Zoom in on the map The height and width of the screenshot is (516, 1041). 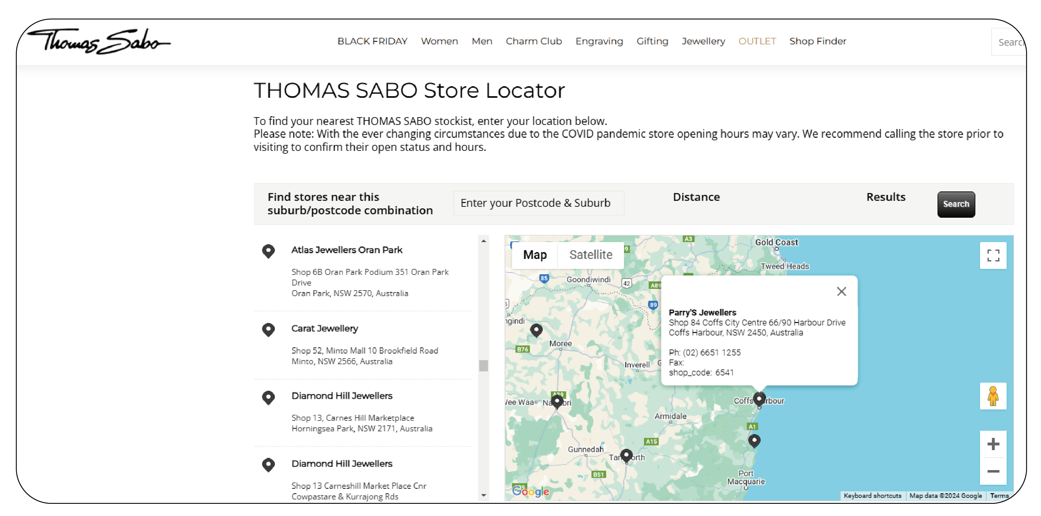[x=993, y=444]
